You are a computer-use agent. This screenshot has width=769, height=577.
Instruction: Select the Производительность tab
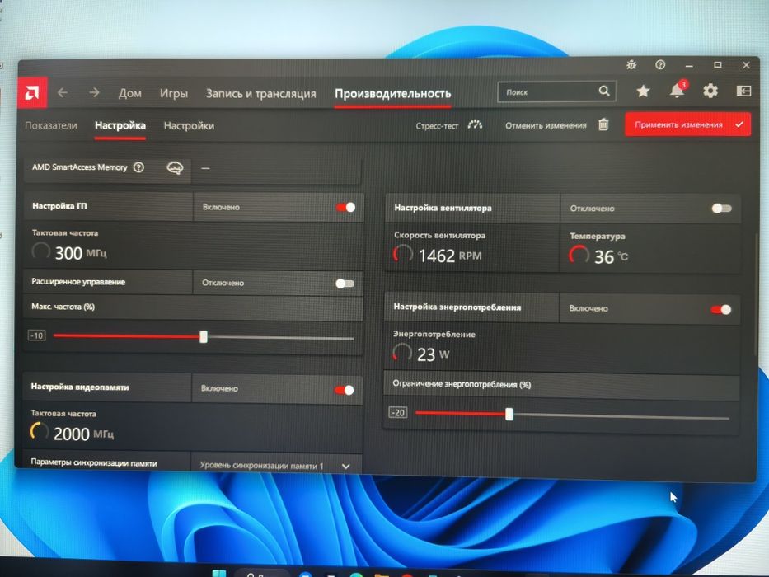393,94
